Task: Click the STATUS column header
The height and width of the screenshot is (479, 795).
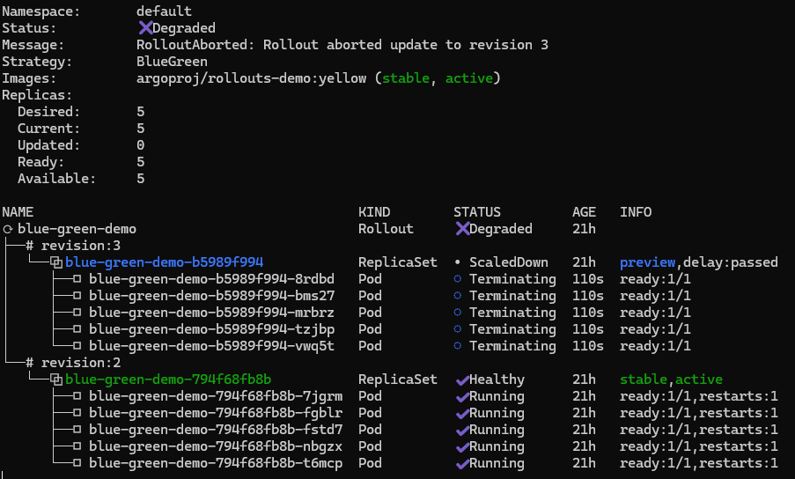Action: (476, 212)
